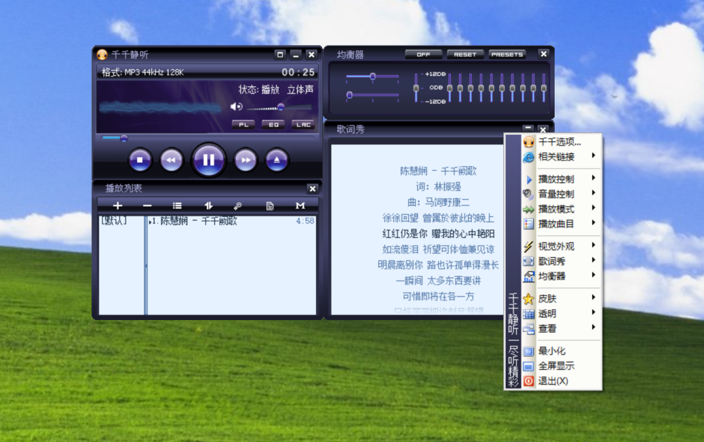Click the RESET equalizer button

[465, 54]
